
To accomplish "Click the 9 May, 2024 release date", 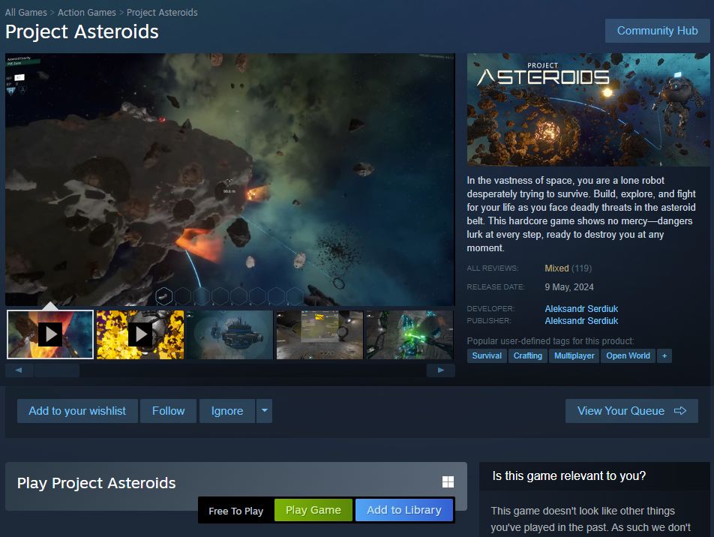I will 569,287.
